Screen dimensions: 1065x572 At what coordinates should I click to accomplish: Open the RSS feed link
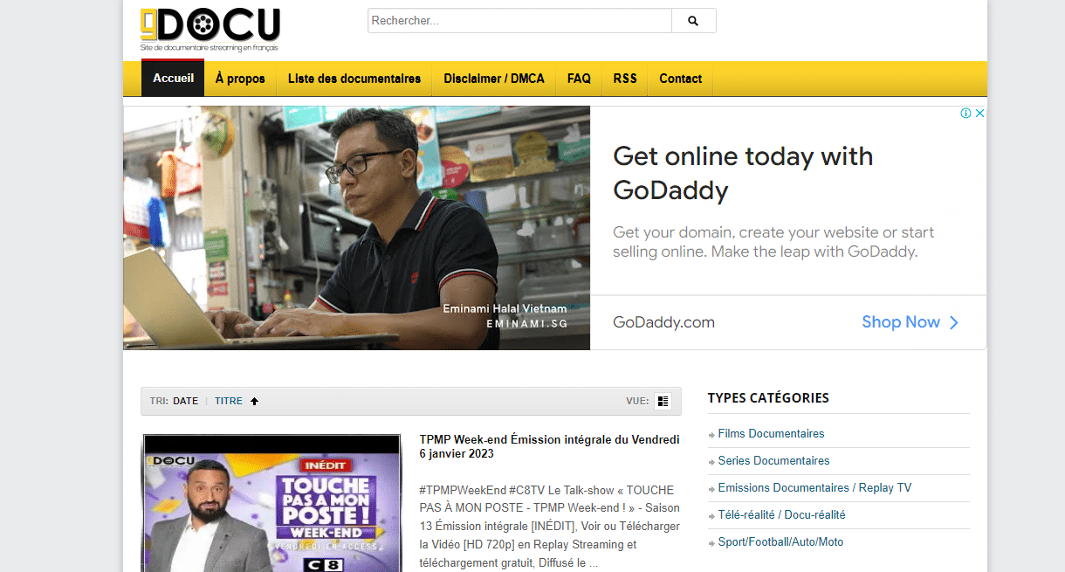point(625,79)
